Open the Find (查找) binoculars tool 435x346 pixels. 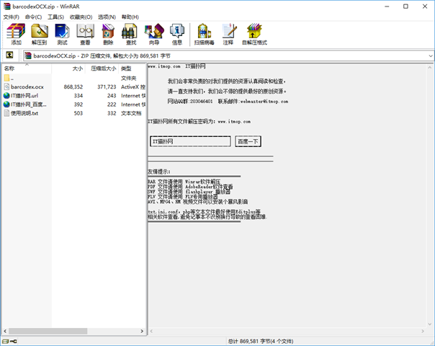point(130,34)
